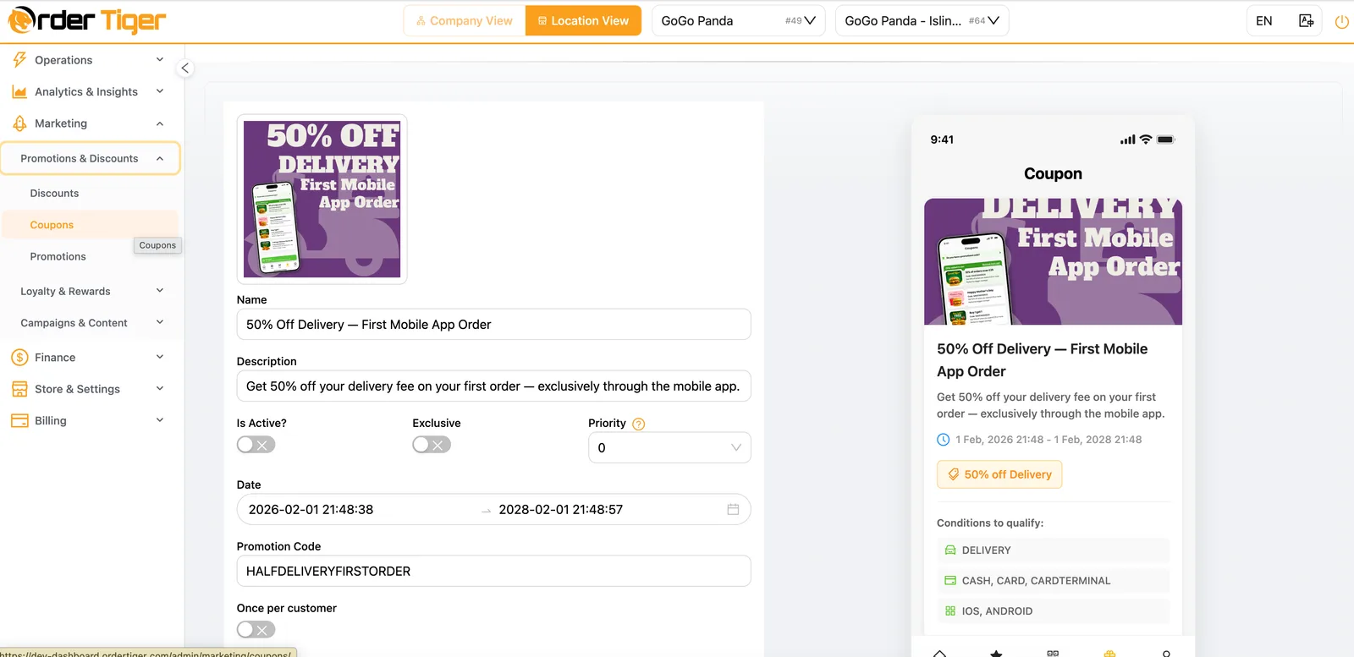This screenshot has height=657, width=1354.
Task: Click the preview coupon title text
Action: pyautogui.click(x=1043, y=360)
